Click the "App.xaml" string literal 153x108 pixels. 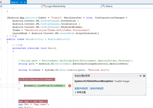(40, 104)
